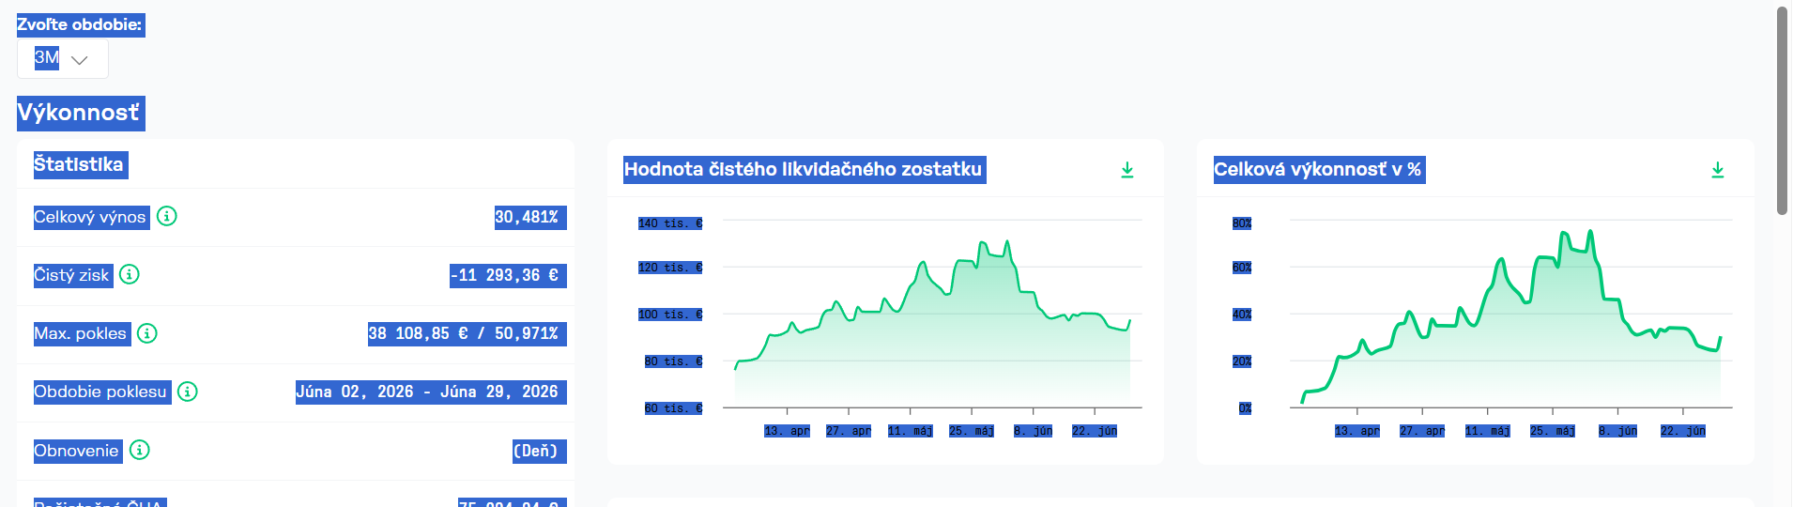Open the period dropdown showing 3M

pos(63,58)
